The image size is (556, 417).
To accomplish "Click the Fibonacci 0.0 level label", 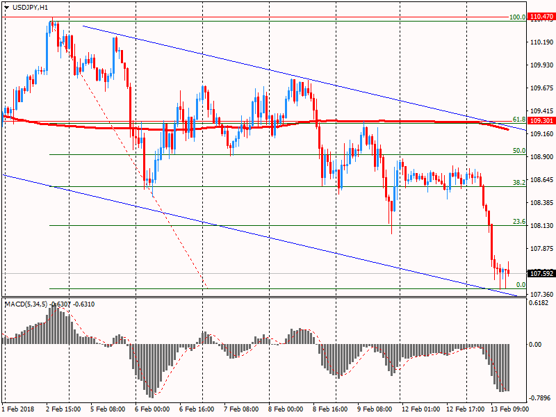I will pos(521,285).
